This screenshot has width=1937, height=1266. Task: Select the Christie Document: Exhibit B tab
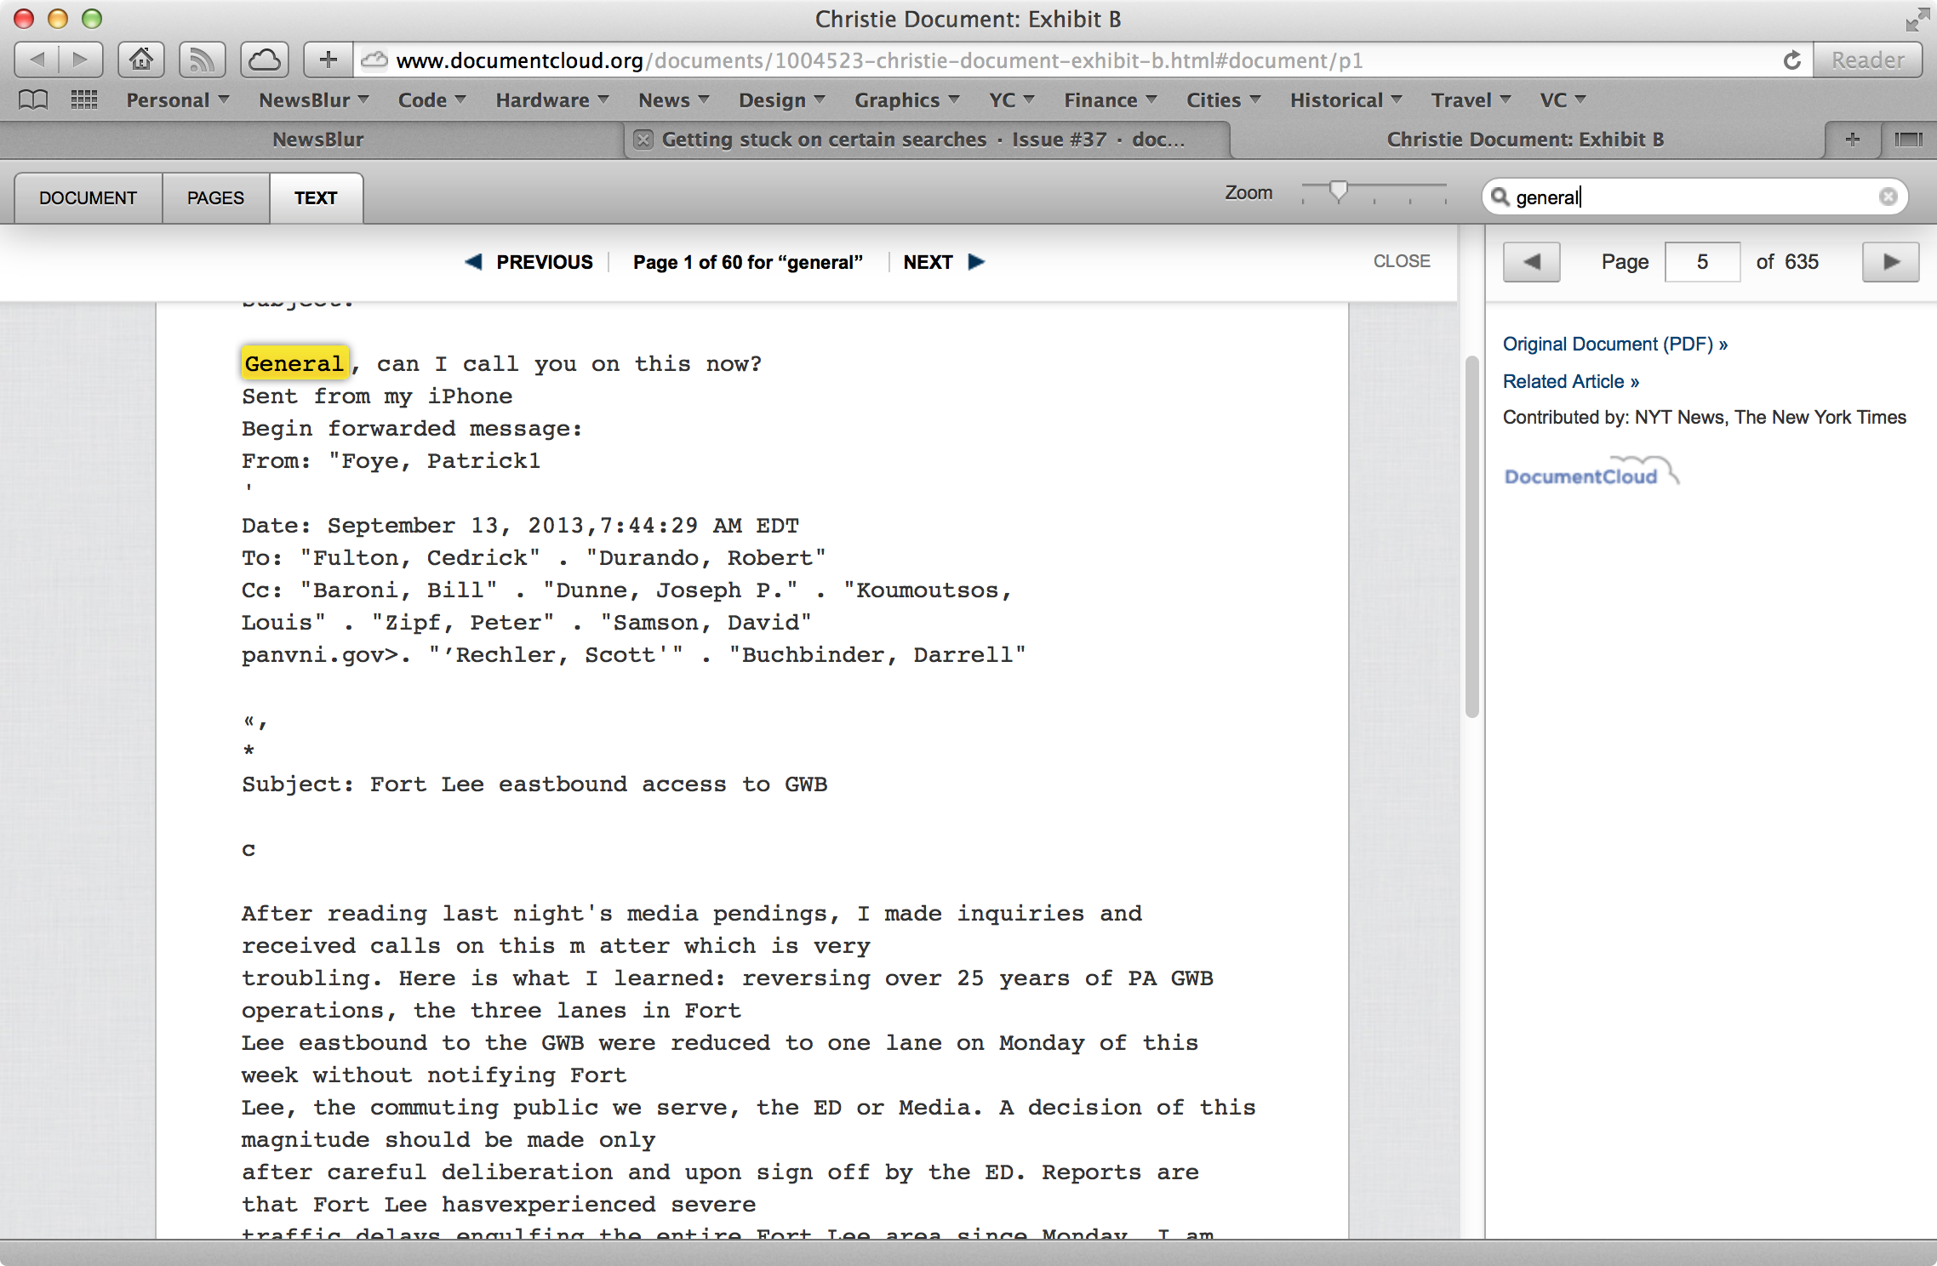[x=1525, y=140]
